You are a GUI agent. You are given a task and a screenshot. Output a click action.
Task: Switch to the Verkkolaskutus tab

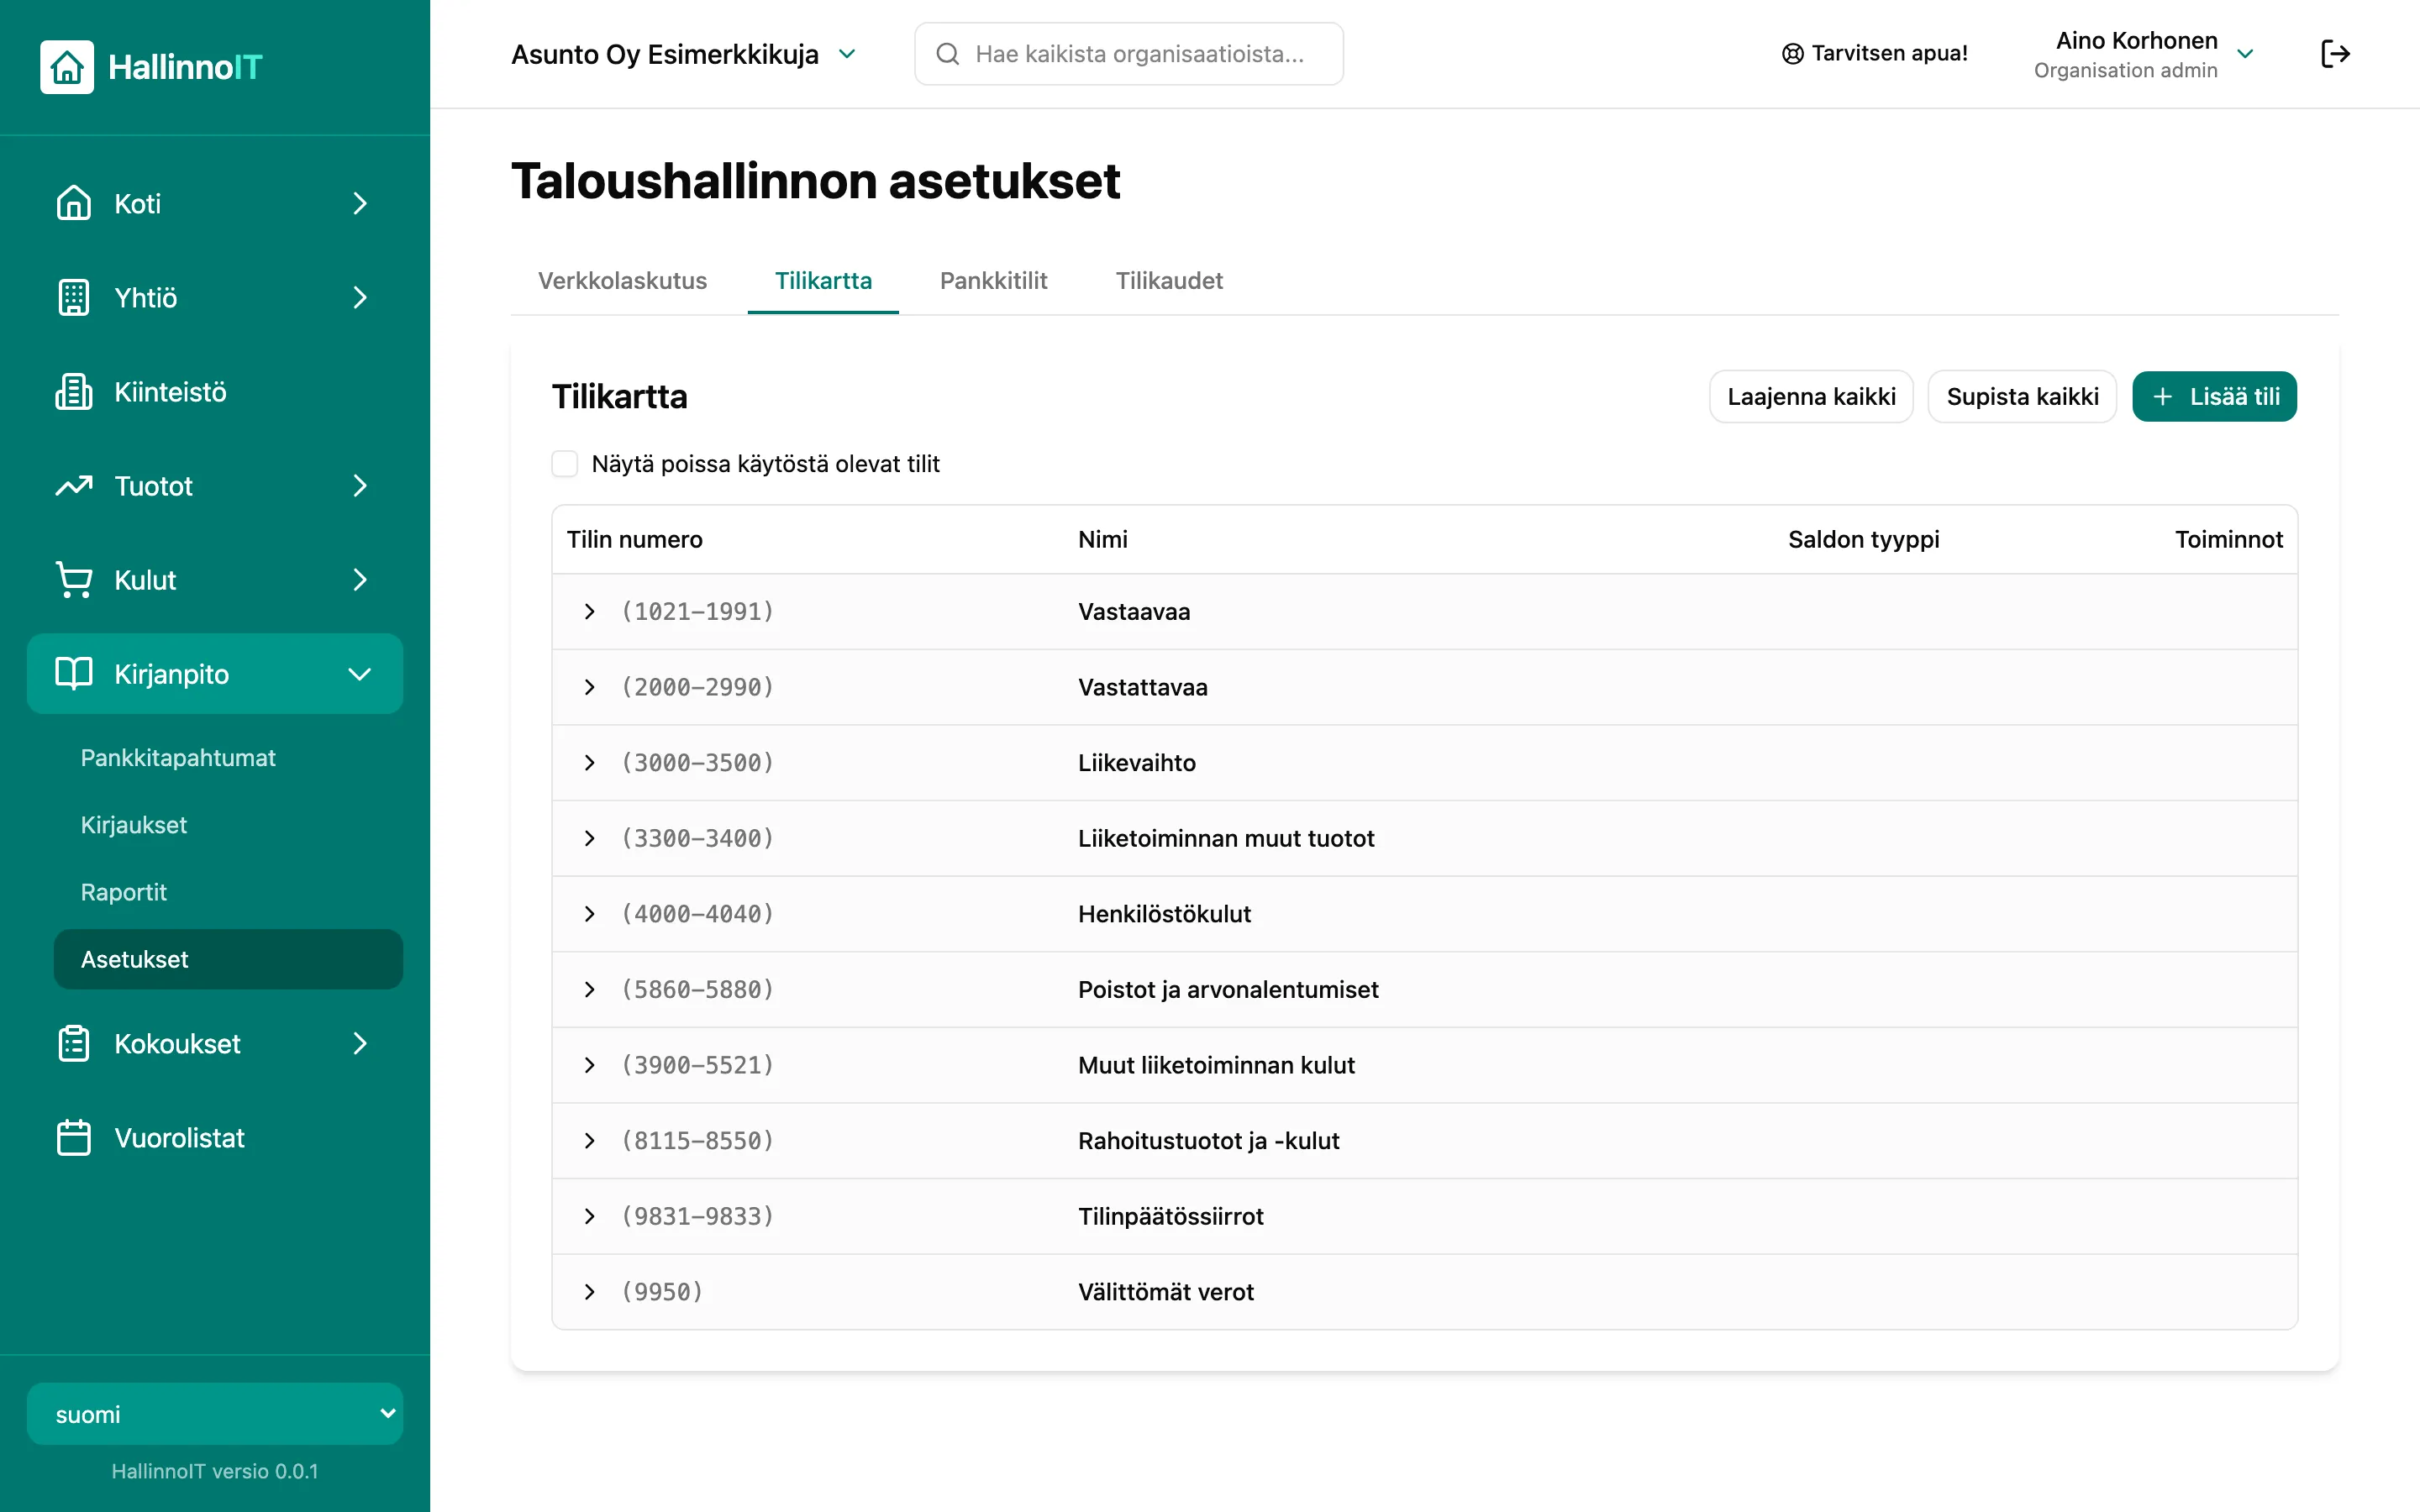(622, 281)
